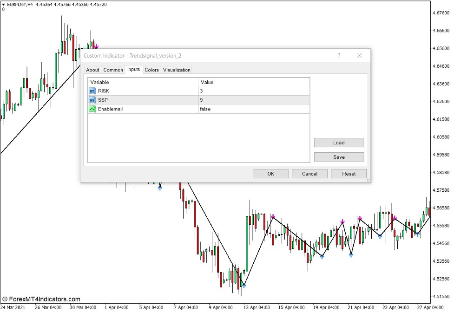Image resolution: width=454 pixels, height=312 pixels.
Task: Click the Enablemail boolean variable icon
Action: click(x=92, y=109)
